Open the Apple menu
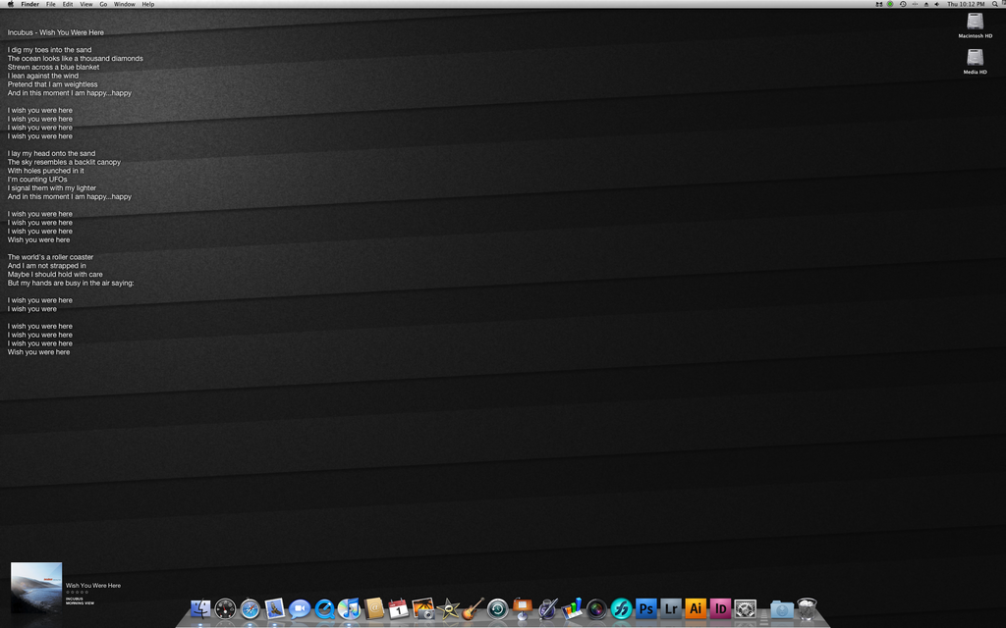 [x=10, y=4]
